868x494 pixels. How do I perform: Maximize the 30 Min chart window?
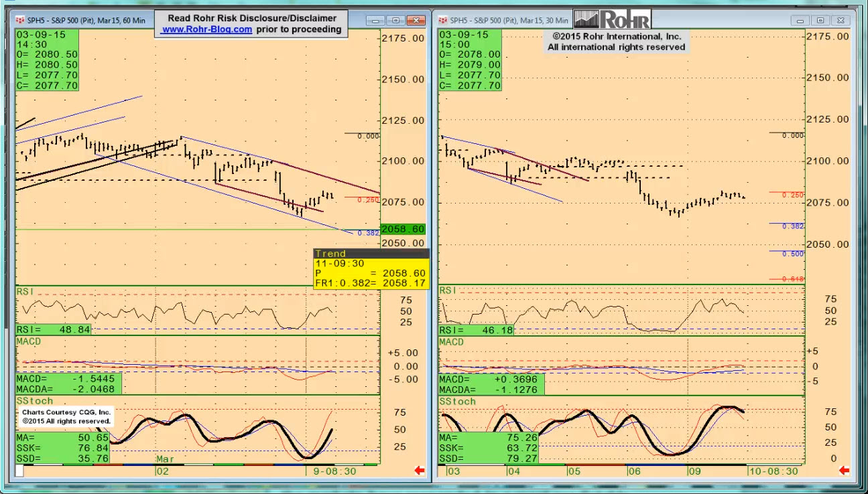820,21
